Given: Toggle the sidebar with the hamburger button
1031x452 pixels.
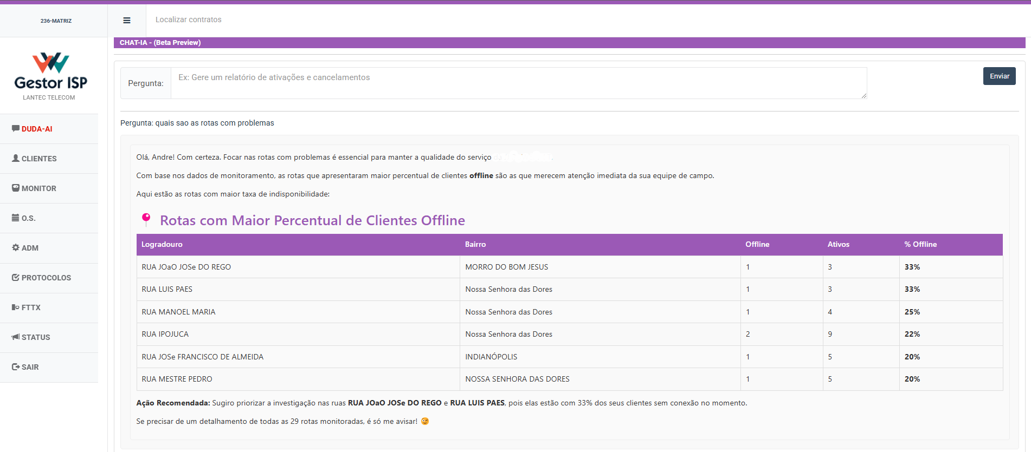Looking at the screenshot, I should (x=127, y=21).
